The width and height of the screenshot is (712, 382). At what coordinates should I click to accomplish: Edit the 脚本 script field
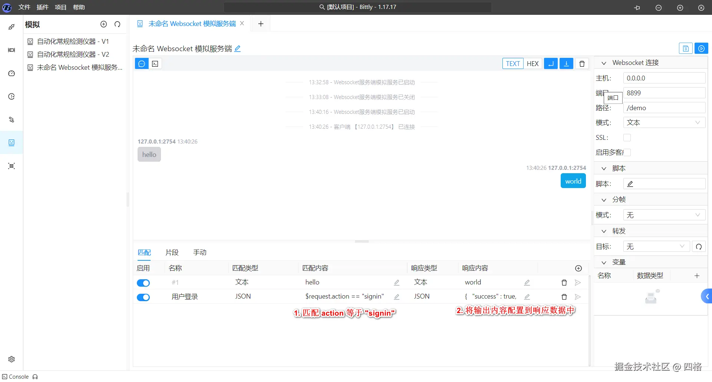tap(664, 184)
